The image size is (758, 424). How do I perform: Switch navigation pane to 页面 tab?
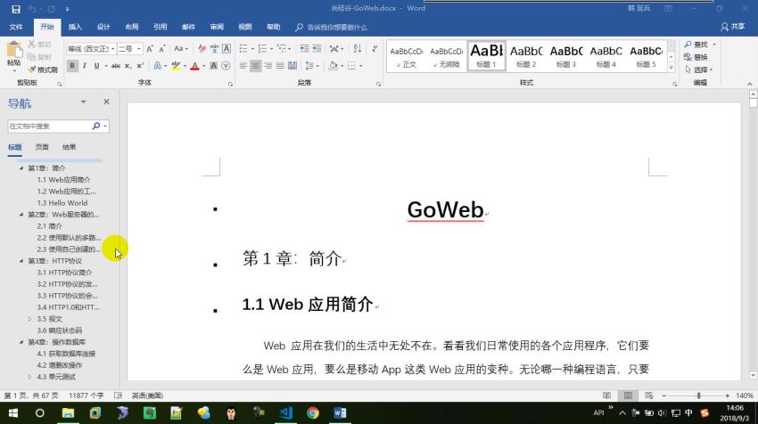[x=42, y=147]
